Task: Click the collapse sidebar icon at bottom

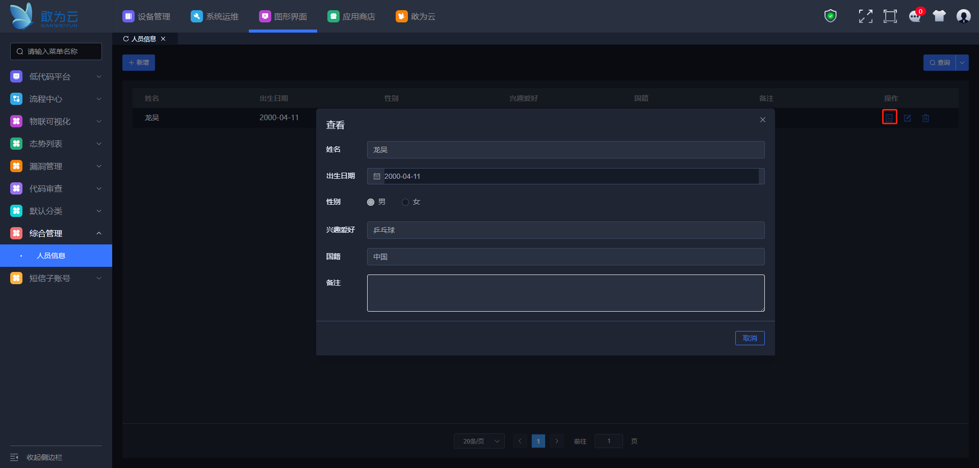Action: tap(14, 457)
